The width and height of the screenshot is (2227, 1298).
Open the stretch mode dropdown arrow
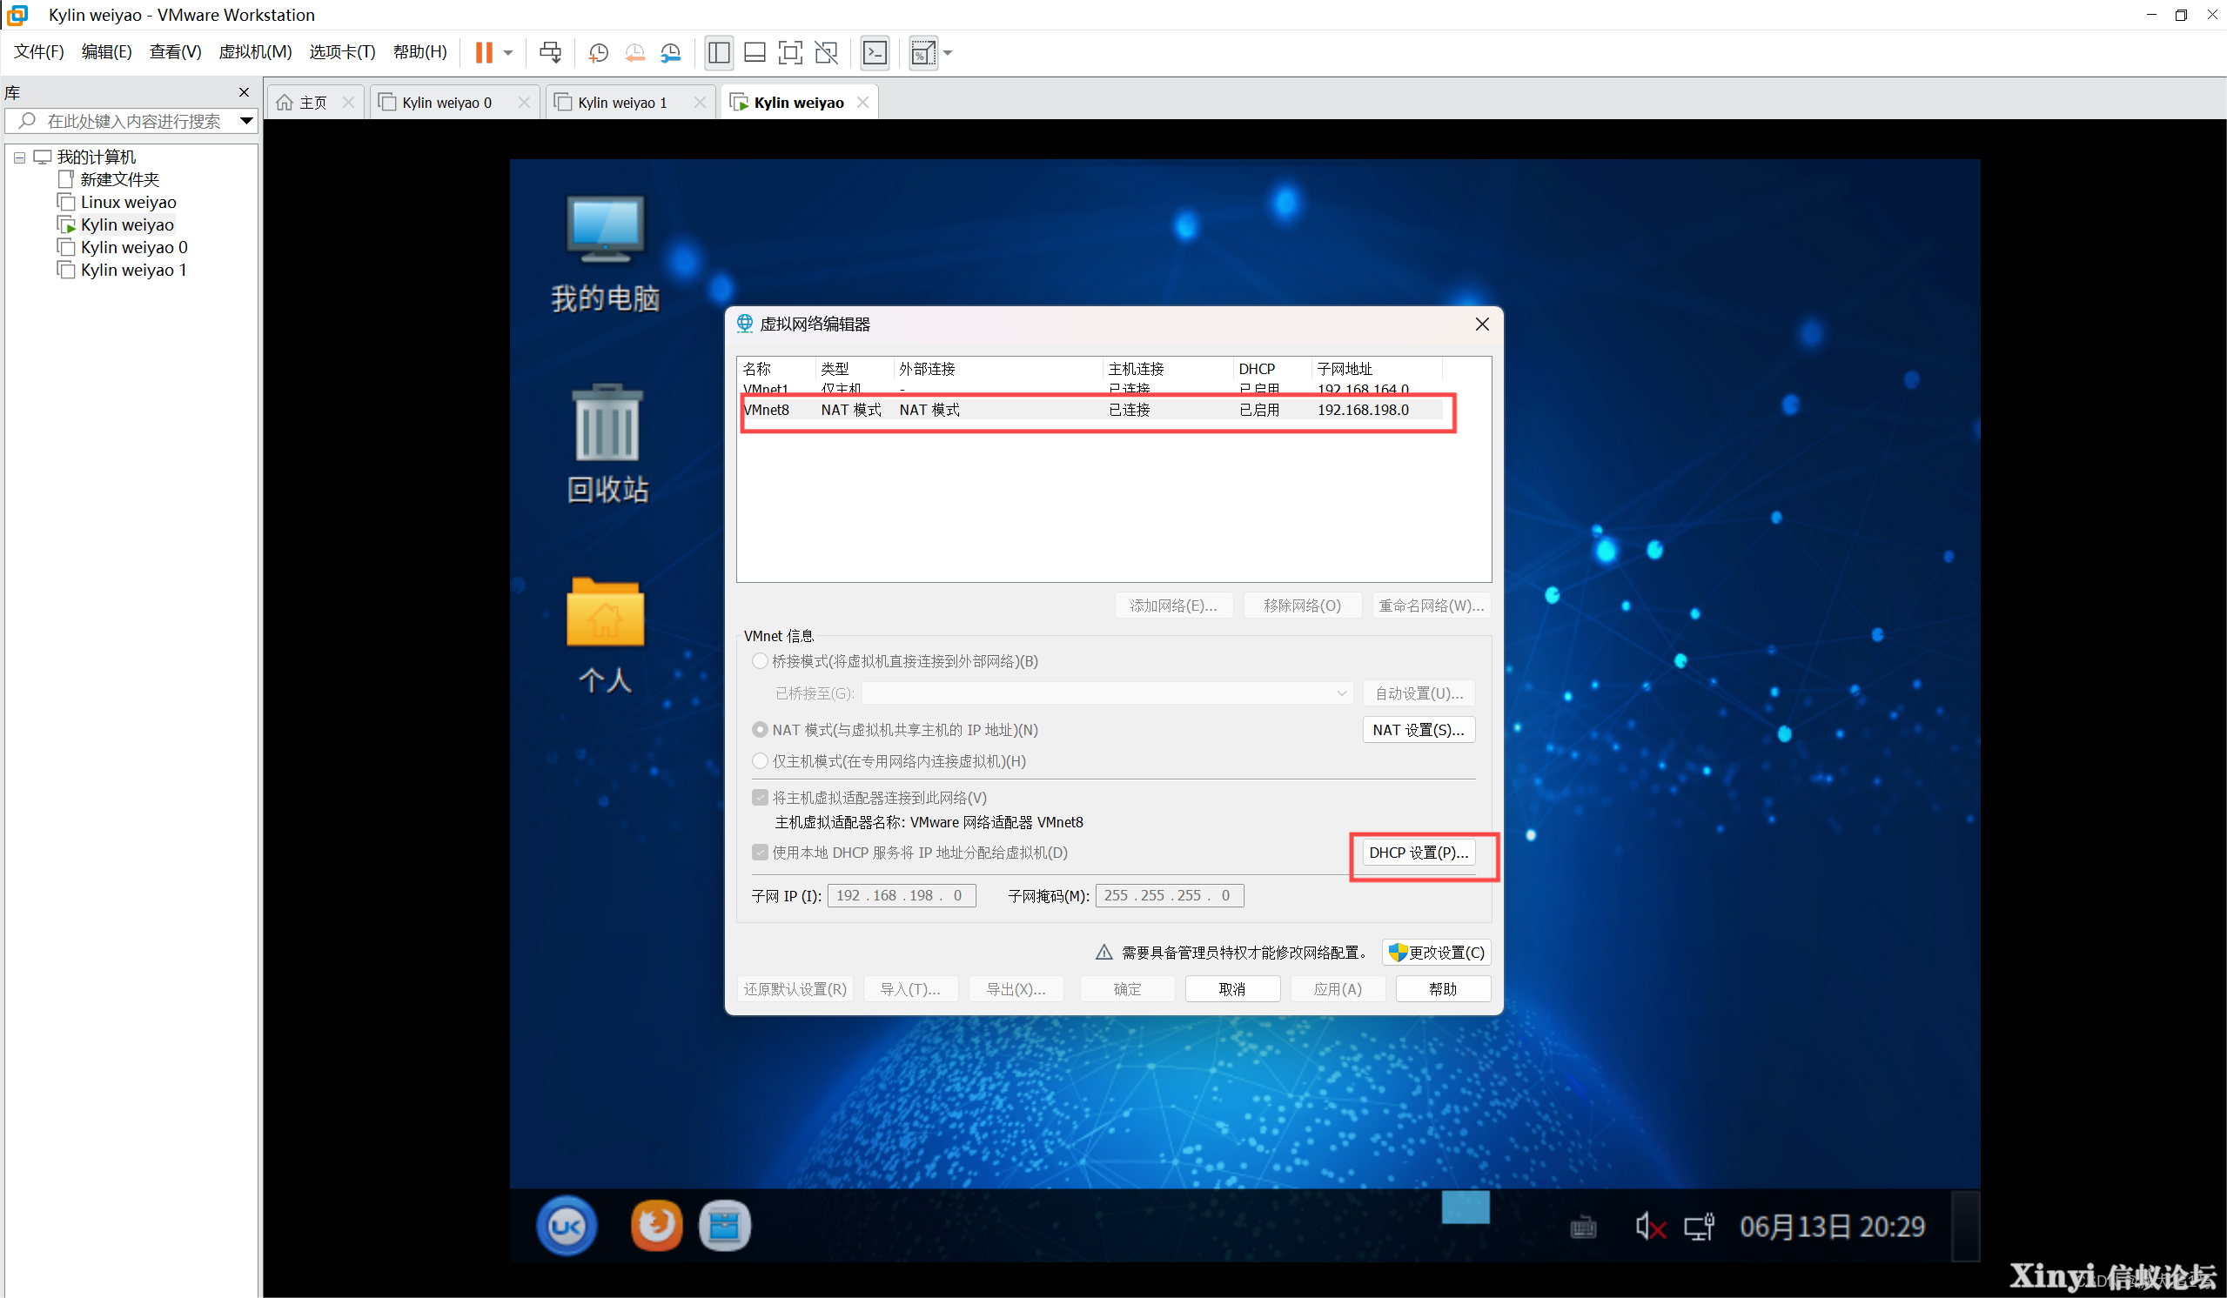(x=948, y=53)
